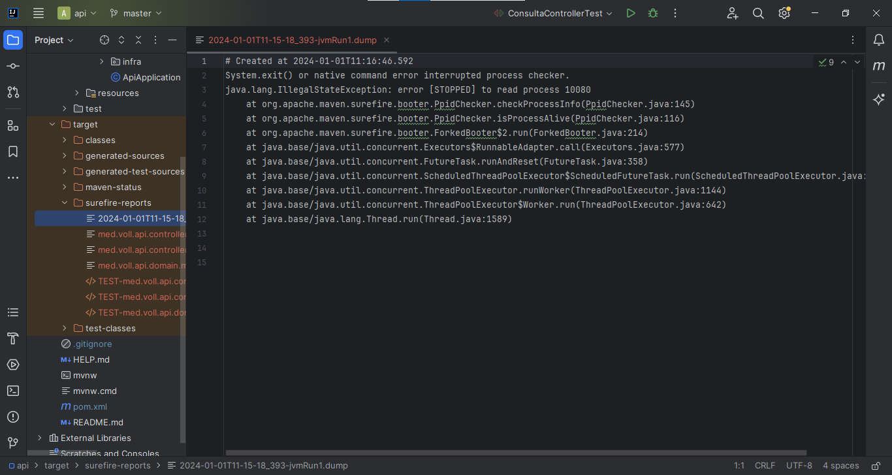Open Search Everywhere magnifier icon
Screen dimensions: 892x475
[758, 13]
